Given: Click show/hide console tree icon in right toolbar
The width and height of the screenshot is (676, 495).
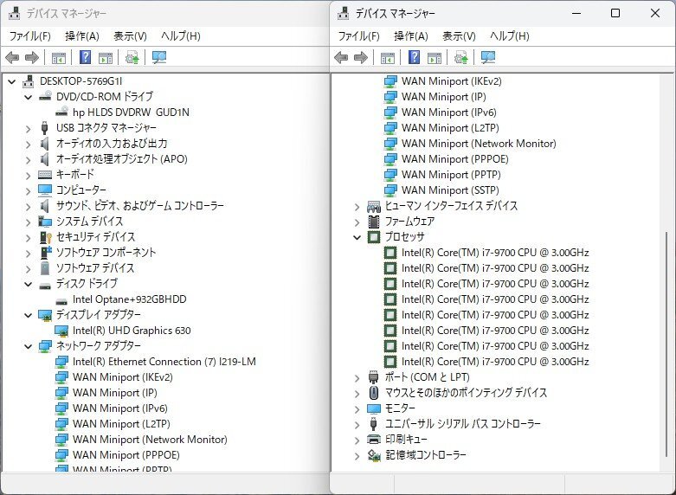Looking at the screenshot, I should [387, 57].
